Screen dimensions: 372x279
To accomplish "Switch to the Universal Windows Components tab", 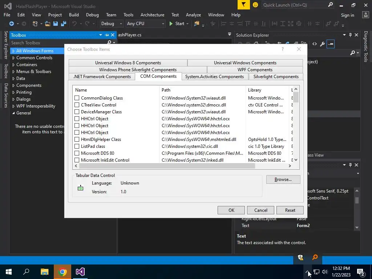I will 245,62.
